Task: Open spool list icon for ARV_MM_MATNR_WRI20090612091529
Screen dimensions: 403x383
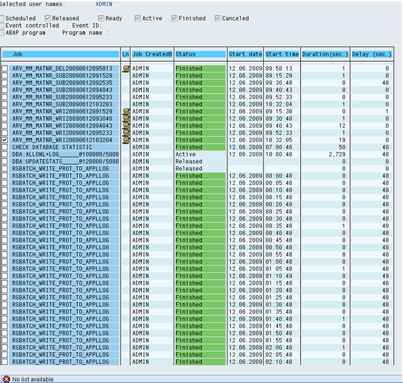Action: [126, 112]
